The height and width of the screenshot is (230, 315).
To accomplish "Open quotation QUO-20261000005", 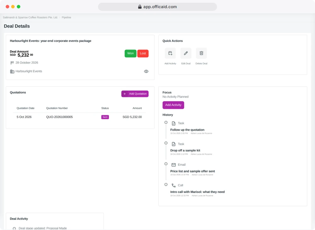I will (60, 117).
